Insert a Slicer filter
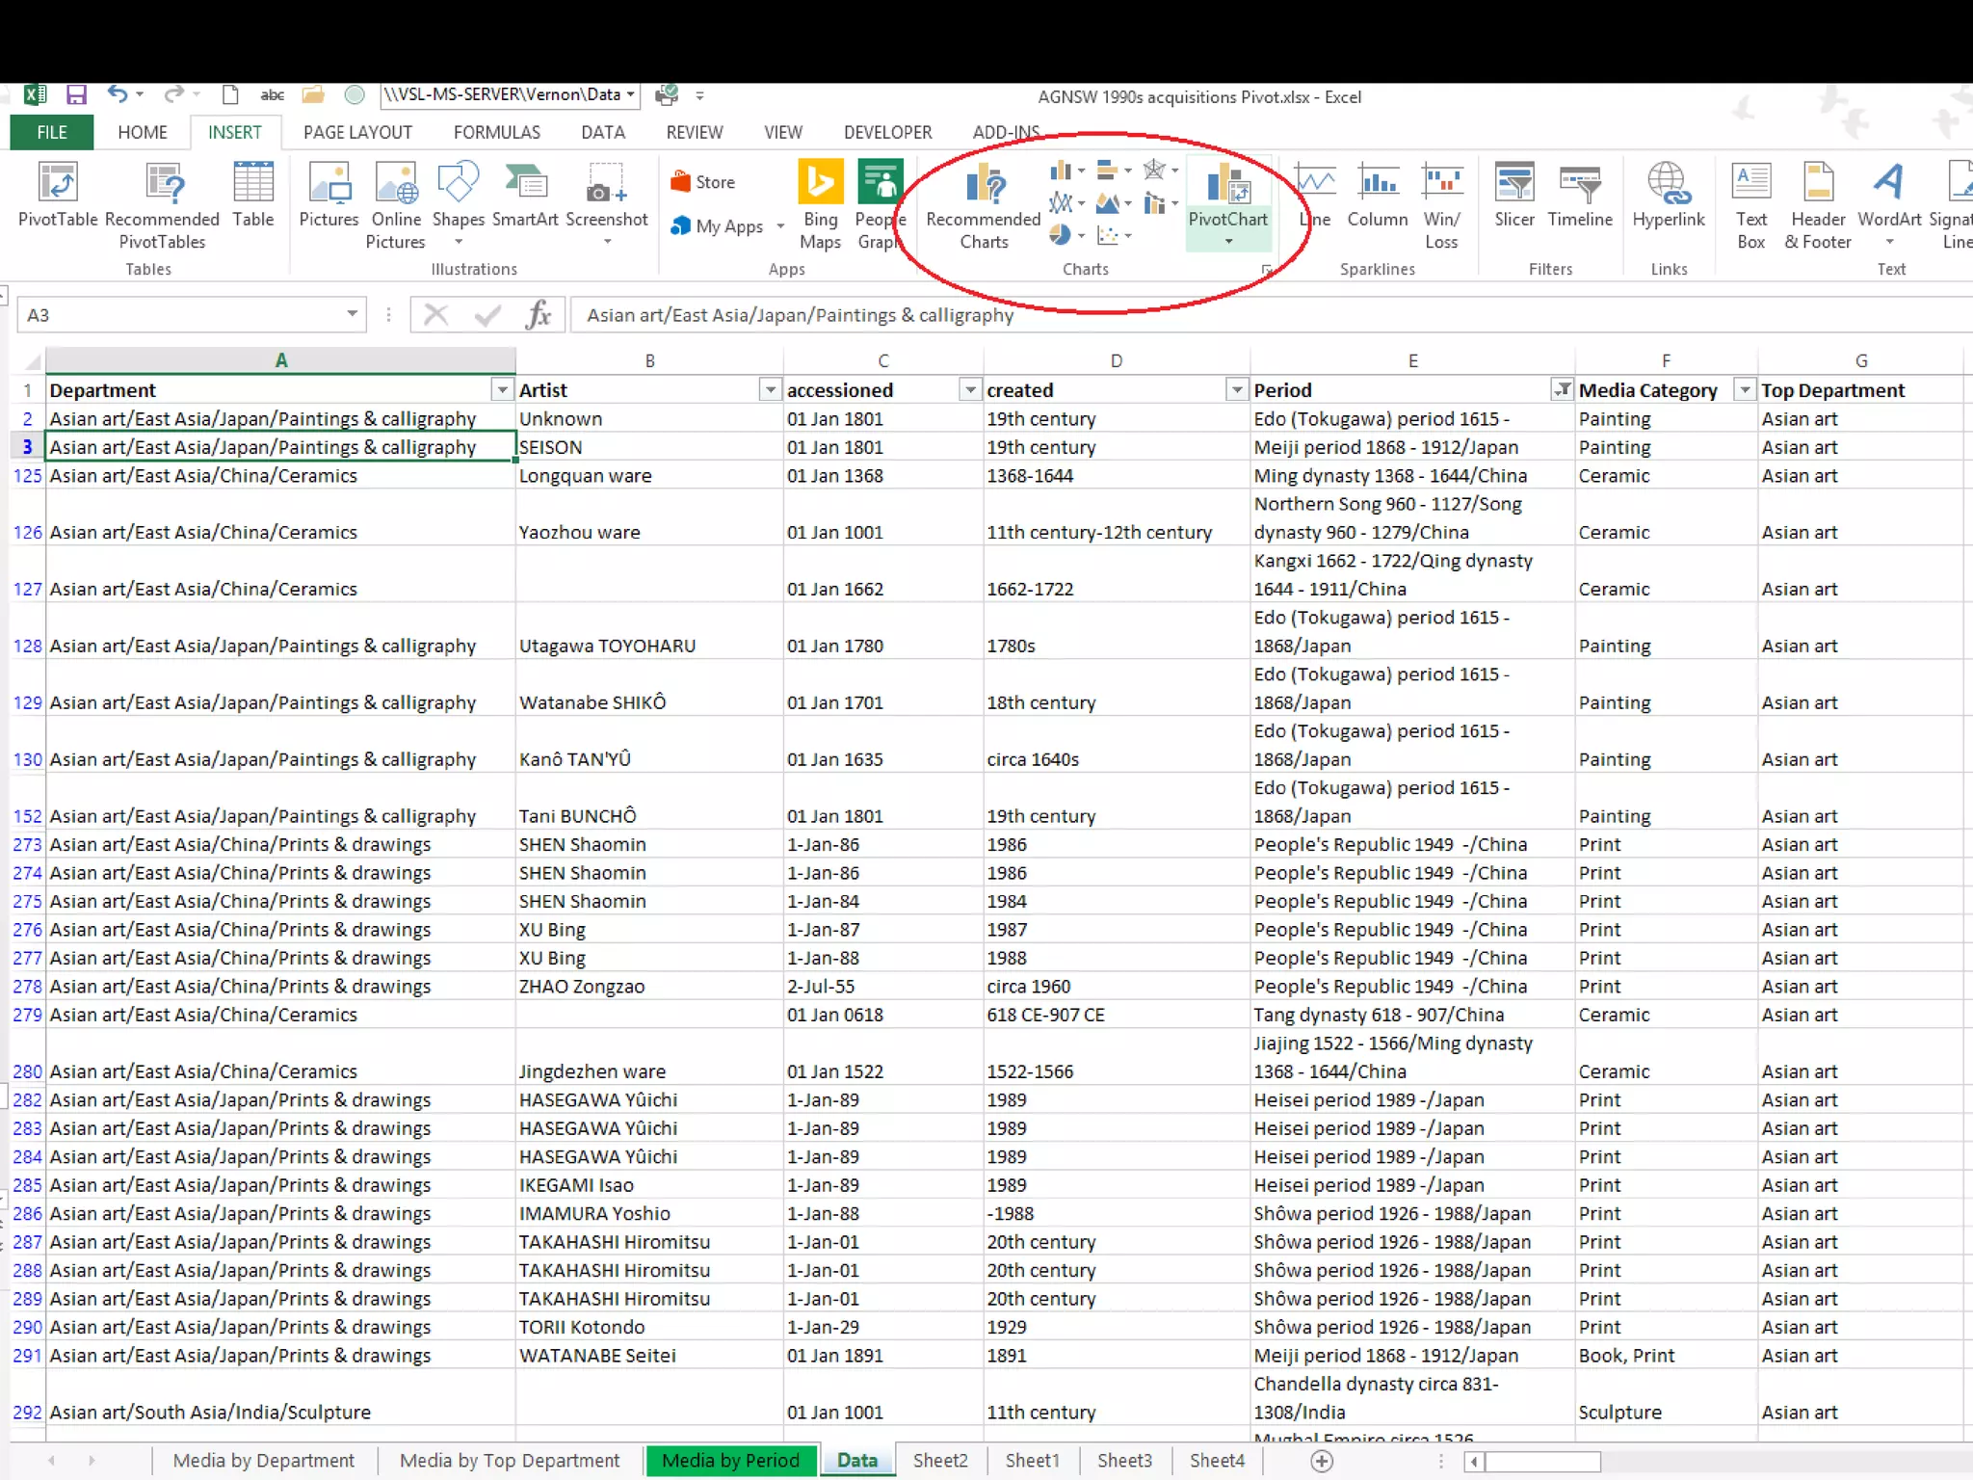Screen dimensions: 1973x1480 [x=1513, y=183]
